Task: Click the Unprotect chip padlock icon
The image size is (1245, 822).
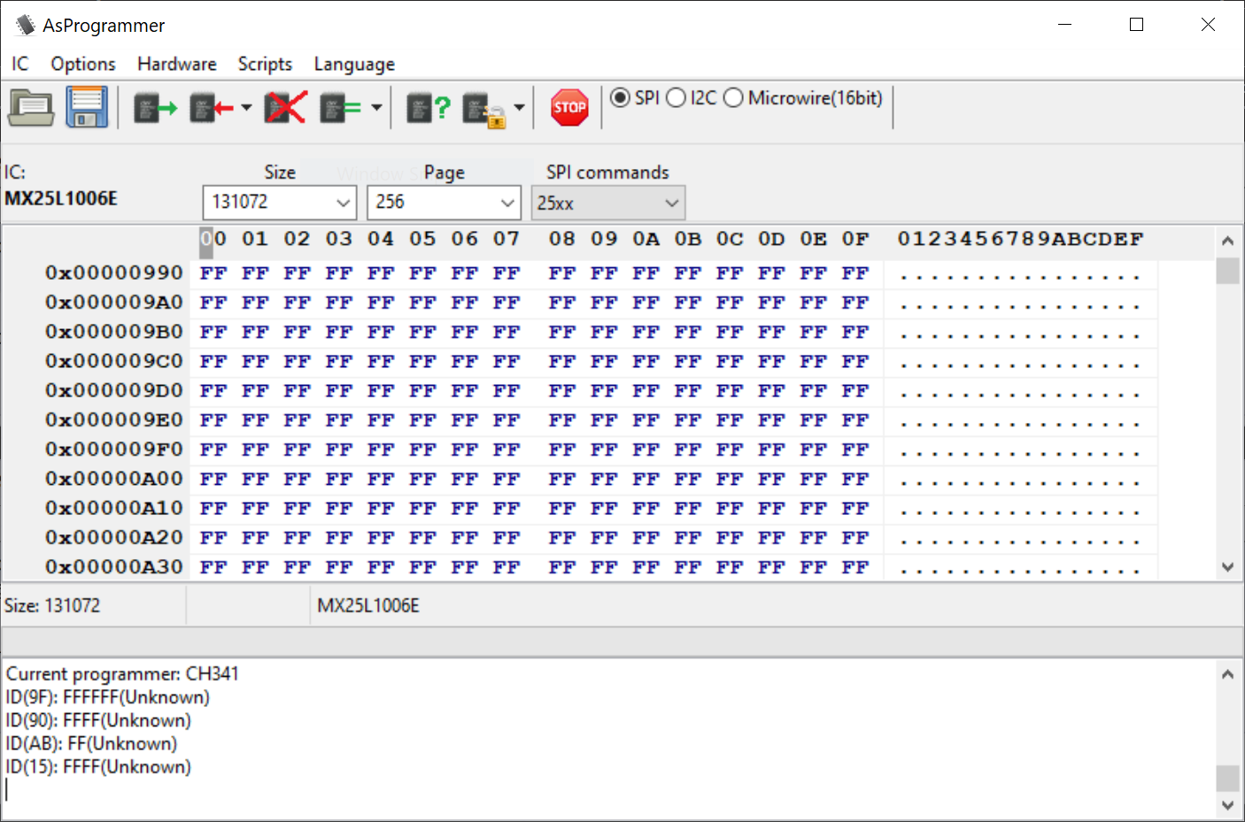Action: coord(484,110)
